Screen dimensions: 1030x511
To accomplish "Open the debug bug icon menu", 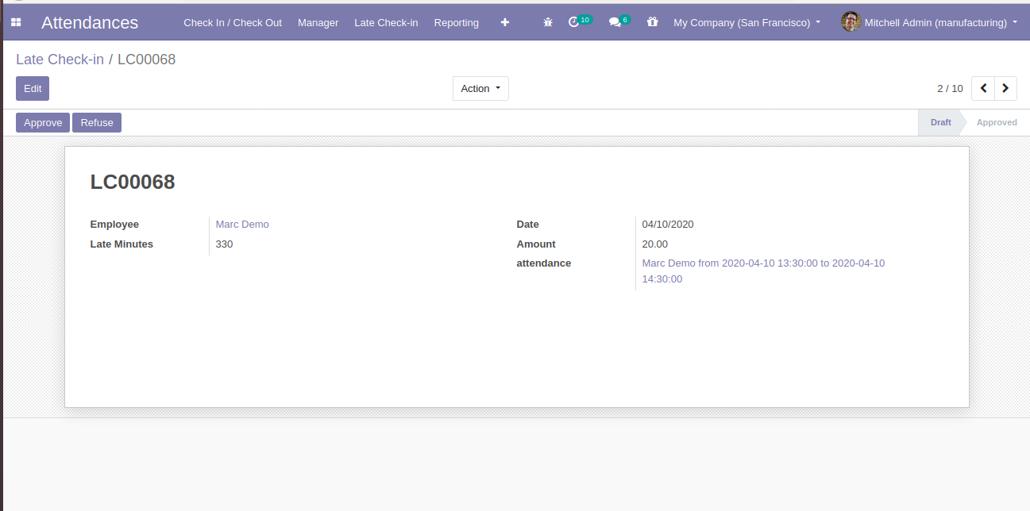I will (x=548, y=22).
